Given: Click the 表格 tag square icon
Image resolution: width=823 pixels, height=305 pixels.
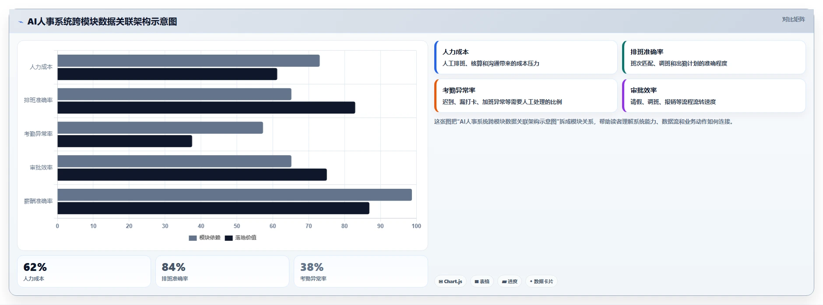Looking at the screenshot, I should pyautogui.click(x=477, y=282).
